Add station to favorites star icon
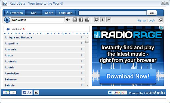The height and width of the screenshot is (103, 170). pyautogui.click(x=97, y=20)
